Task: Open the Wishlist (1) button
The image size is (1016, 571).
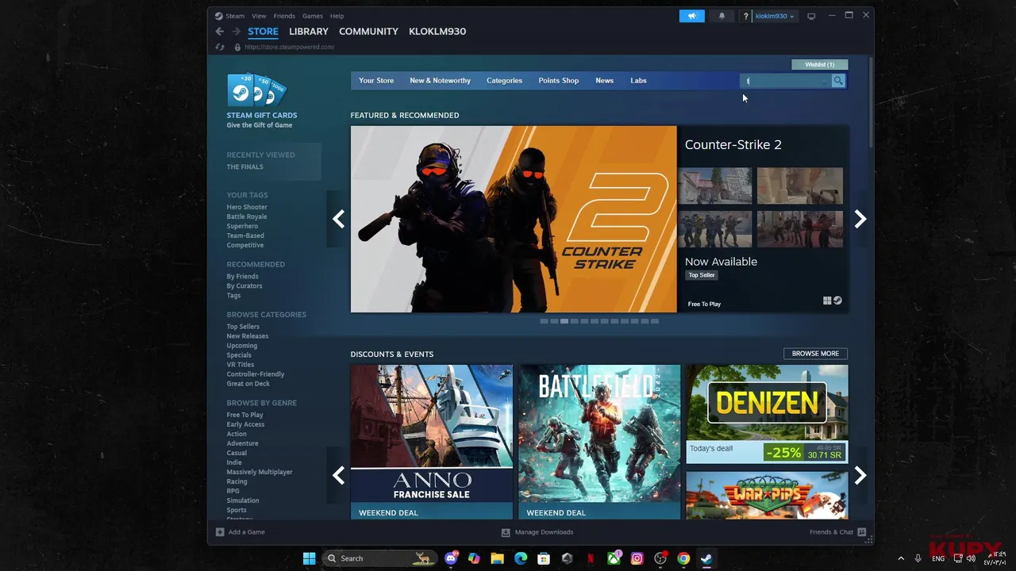Action: click(x=819, y=64)
